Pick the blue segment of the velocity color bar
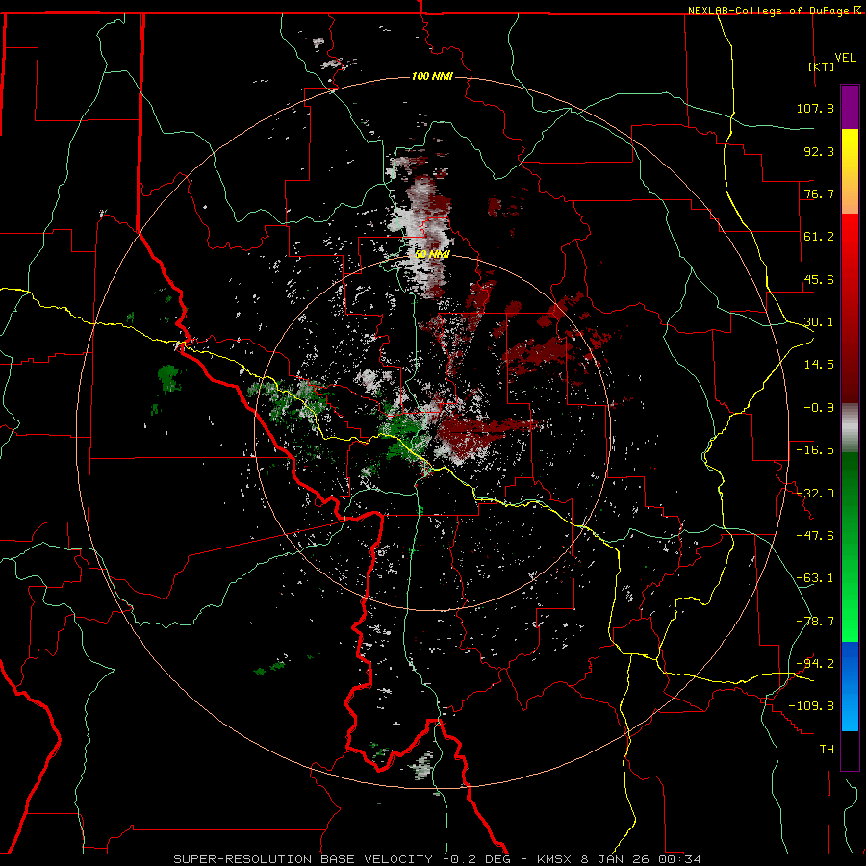 click(x=850, y=686)
